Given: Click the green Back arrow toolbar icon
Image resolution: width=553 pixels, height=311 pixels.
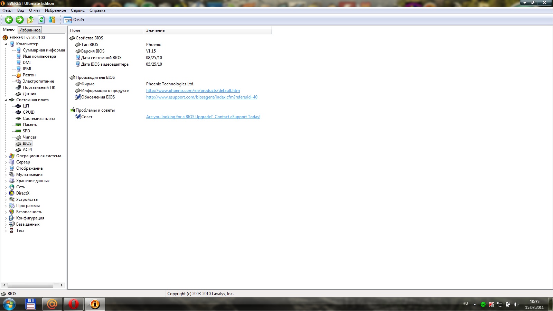Looking at the screenshot, I should [x=9, y=20].
